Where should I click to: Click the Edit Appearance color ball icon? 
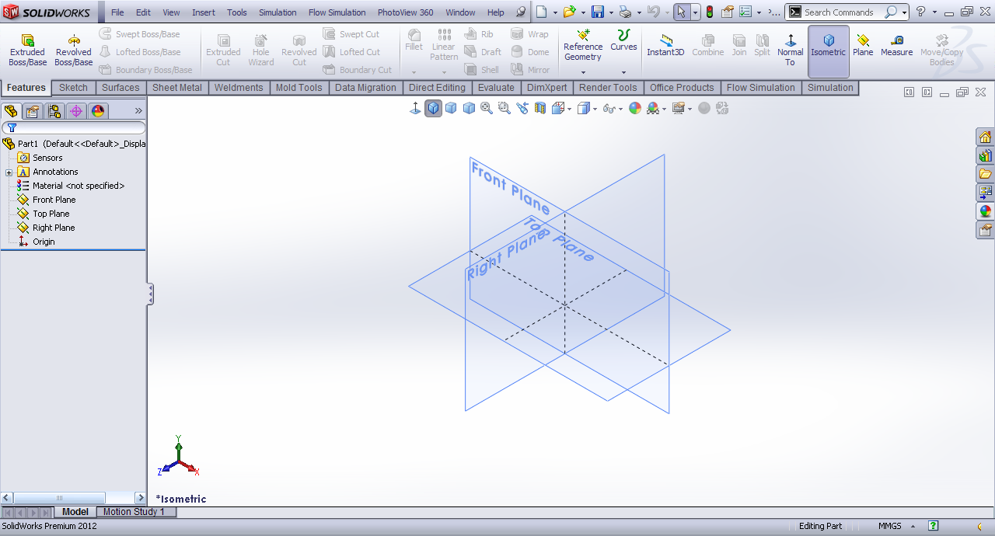pyautogui.click(x=636, y=108)
